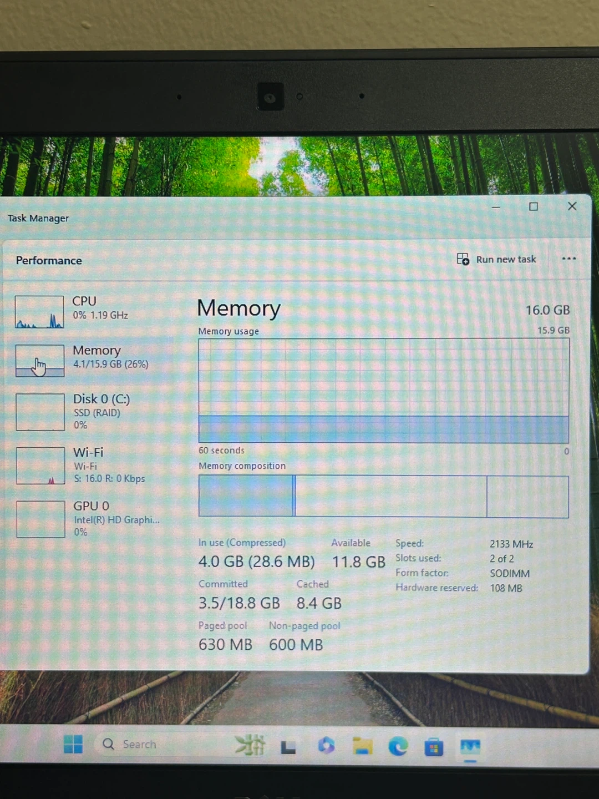
Task: Maximize the Task Manager window
Action: coord(534,206)
